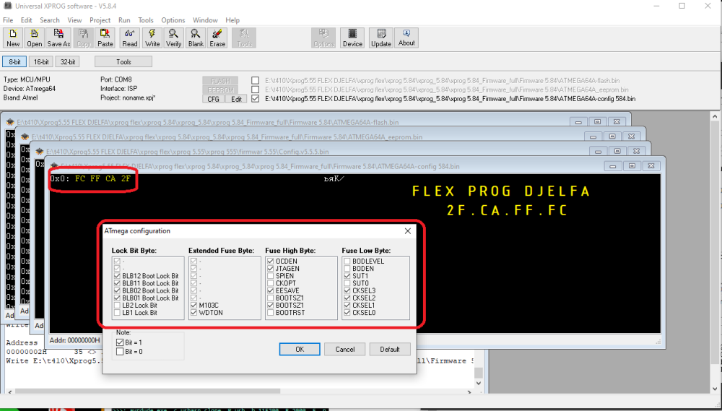The image size is (722, 411).
Task: Open the Window menu
Action: (x=205, y=20)
